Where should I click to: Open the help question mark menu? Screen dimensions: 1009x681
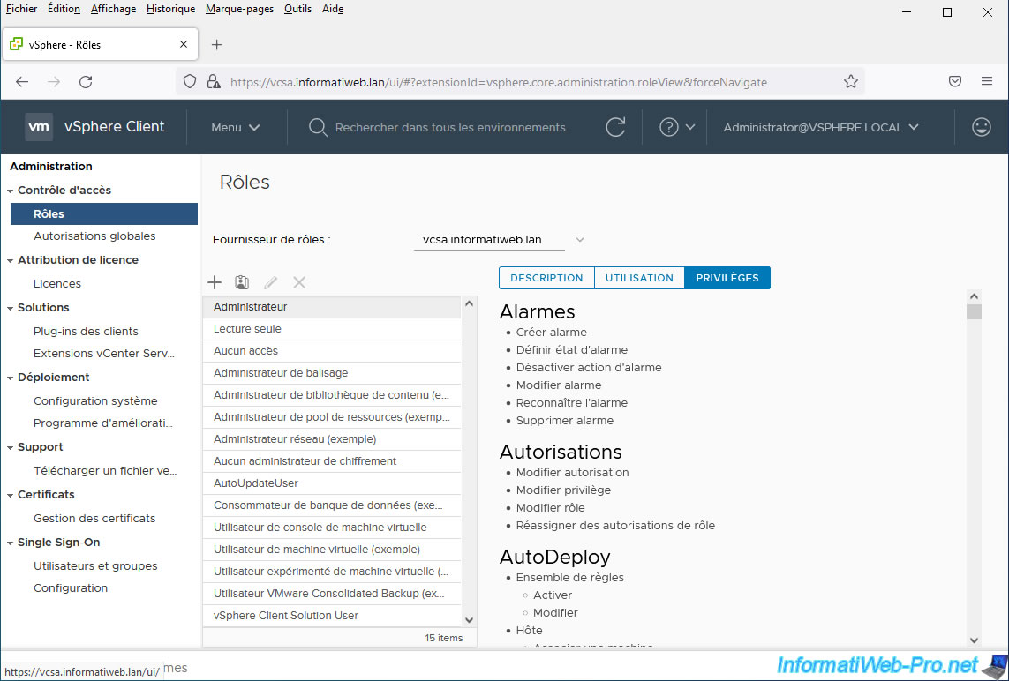pyautogui.click(x=677, y=127)
